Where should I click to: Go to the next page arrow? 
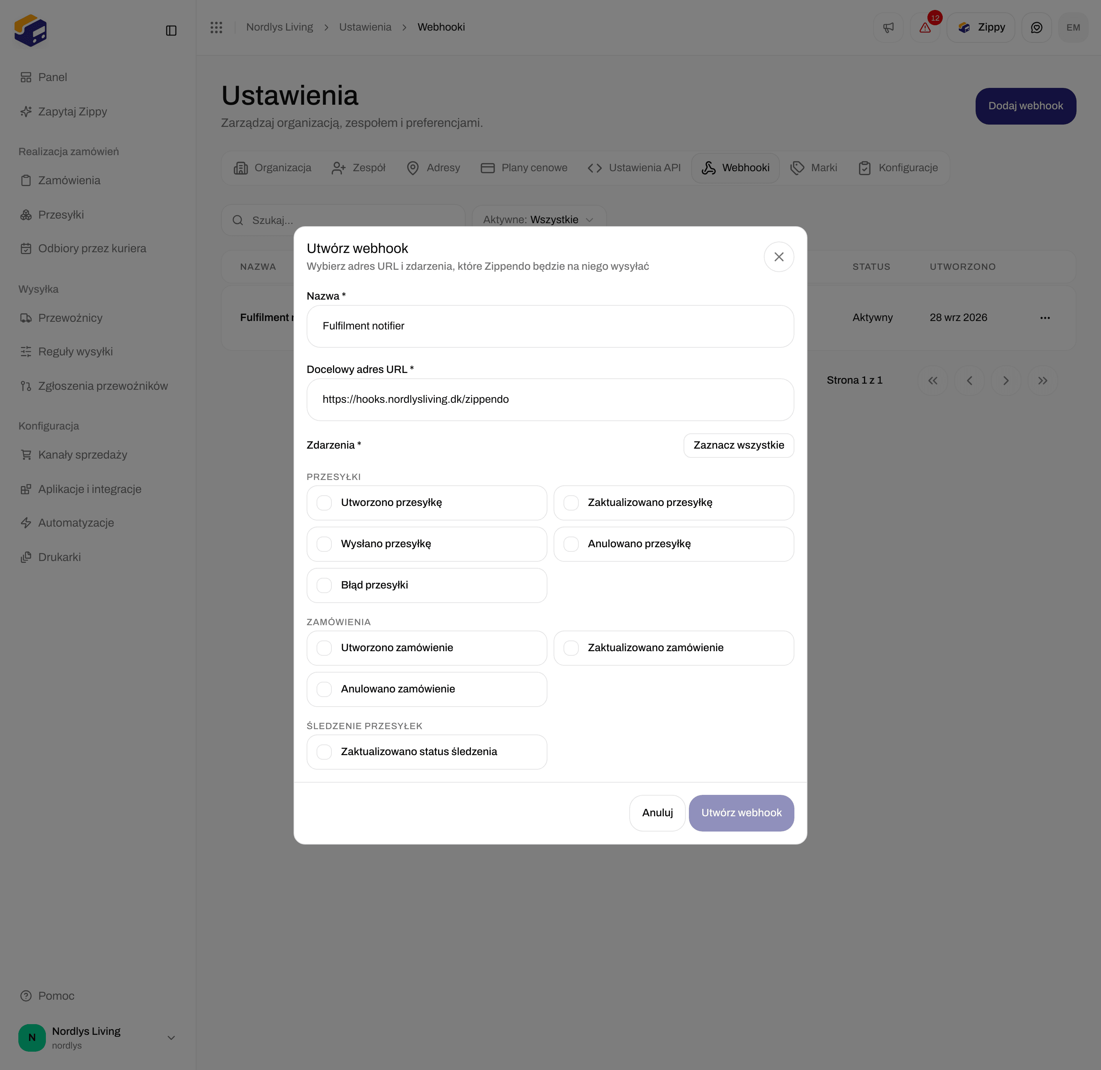click(x=1006, y=381)
